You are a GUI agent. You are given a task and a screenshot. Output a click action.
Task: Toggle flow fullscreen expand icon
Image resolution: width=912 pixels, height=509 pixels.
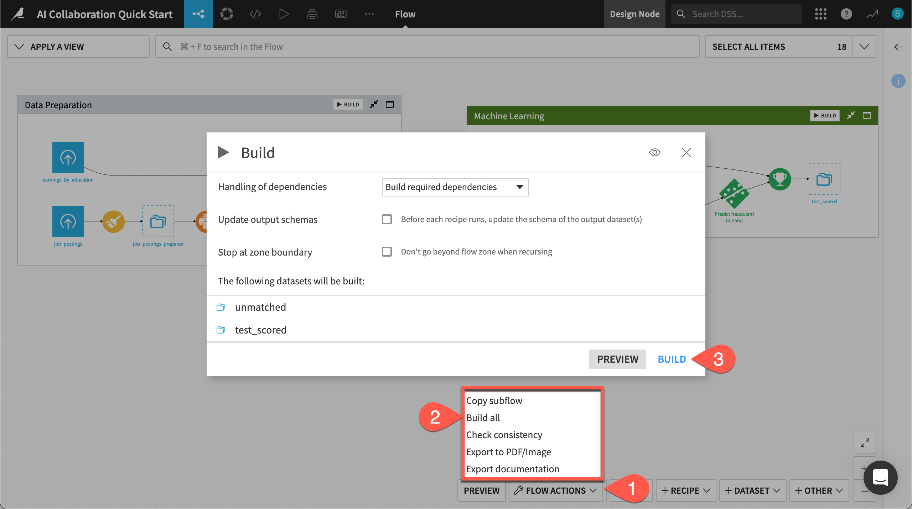(865, 442)
